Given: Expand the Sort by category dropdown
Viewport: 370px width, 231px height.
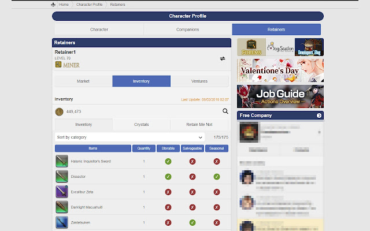Looking at the screenshot, I should [x=129, y=137].
